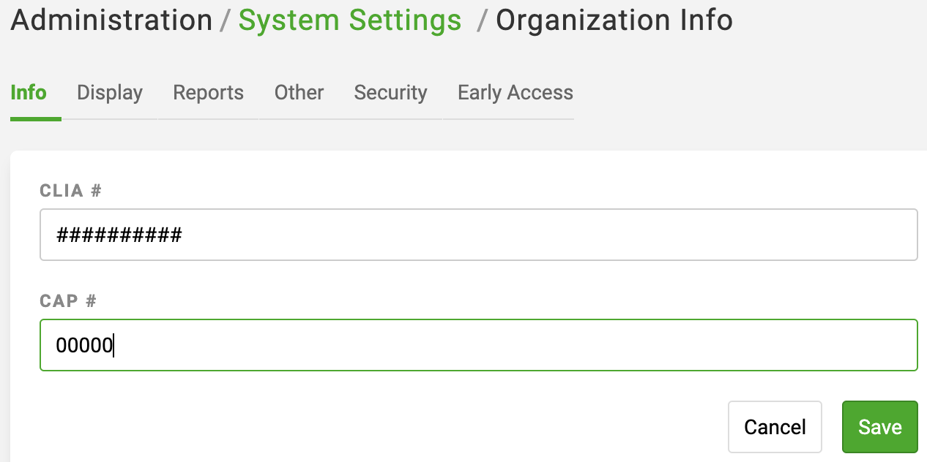Click the slash after Administration breadcrumb

coord(226,21)
